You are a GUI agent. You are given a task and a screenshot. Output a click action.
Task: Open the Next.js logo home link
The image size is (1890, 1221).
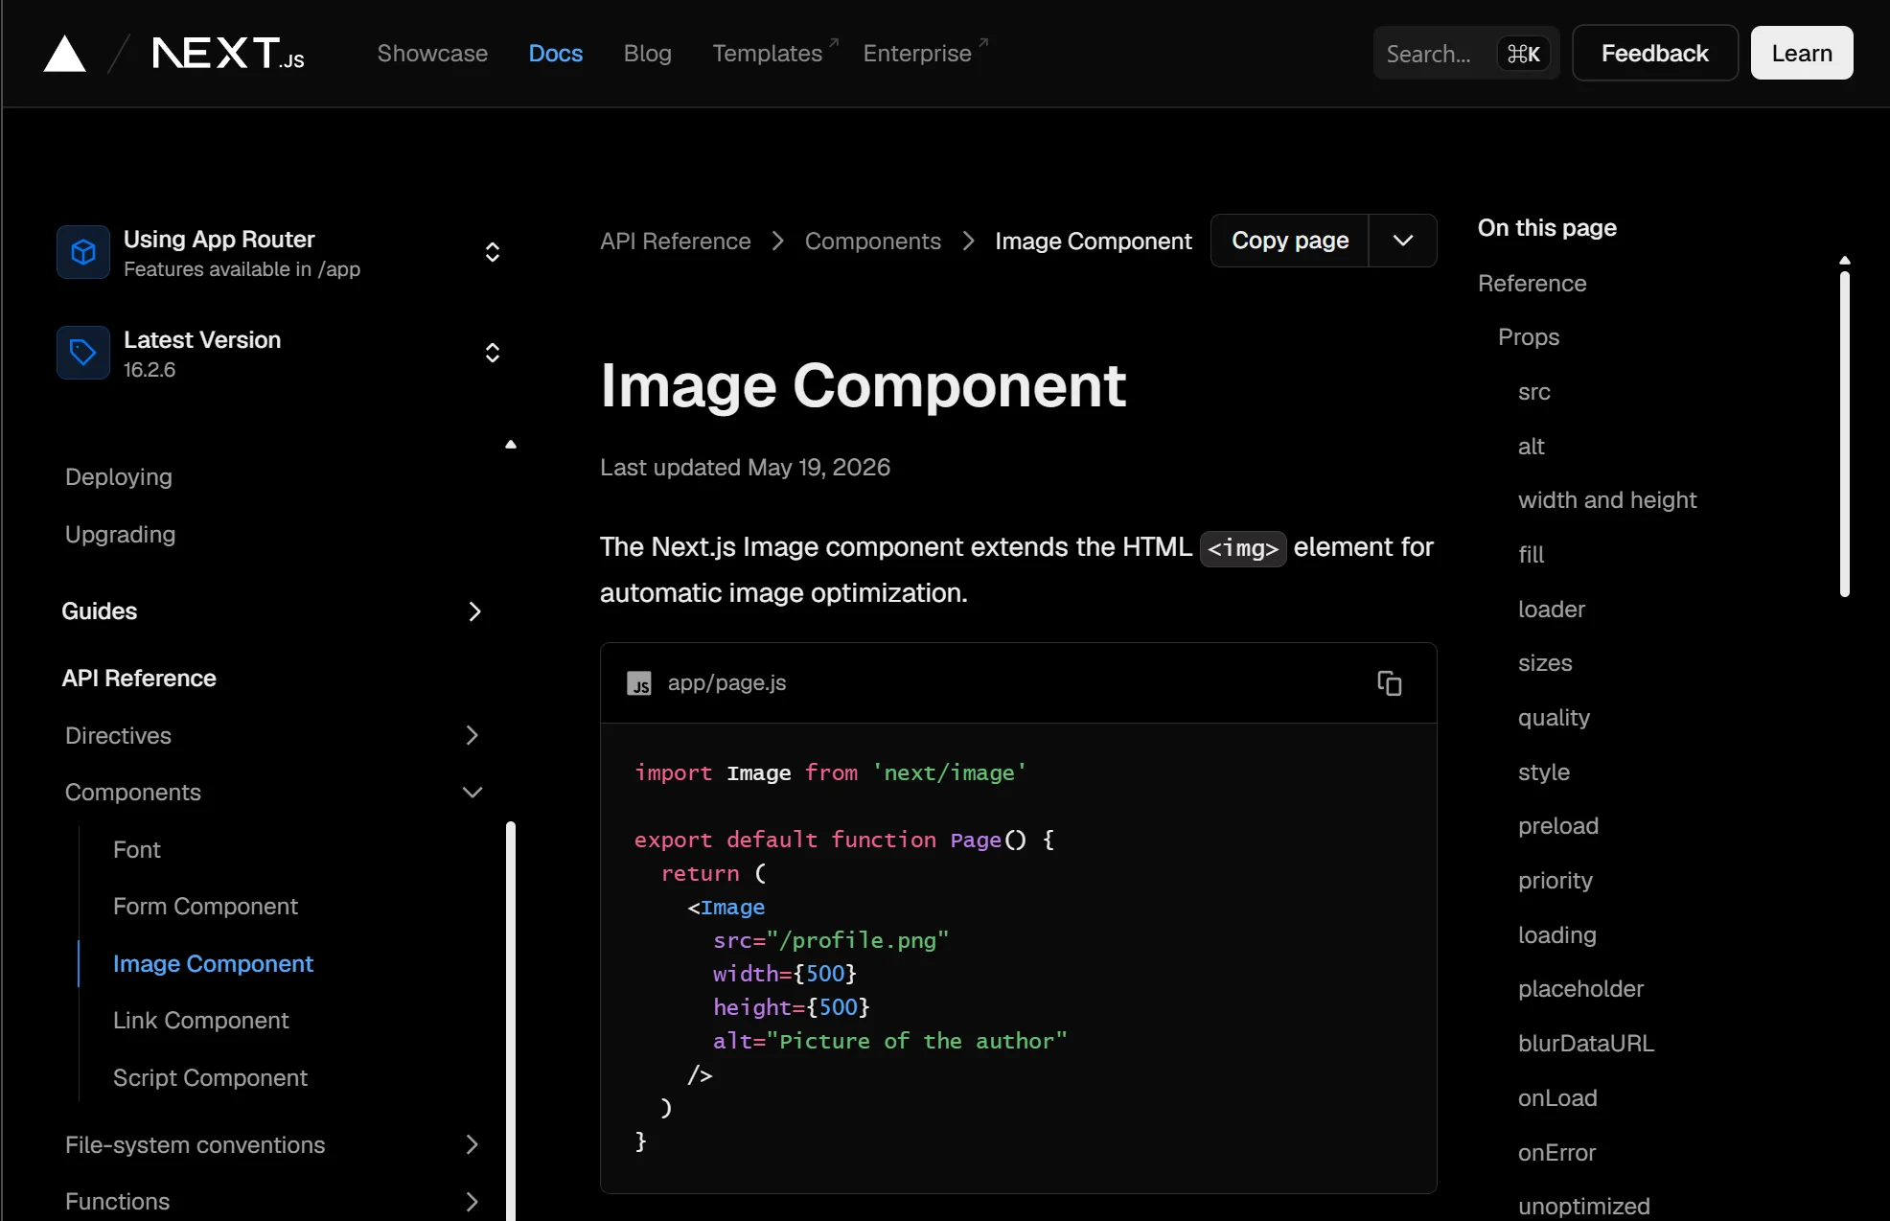(228, 54)
